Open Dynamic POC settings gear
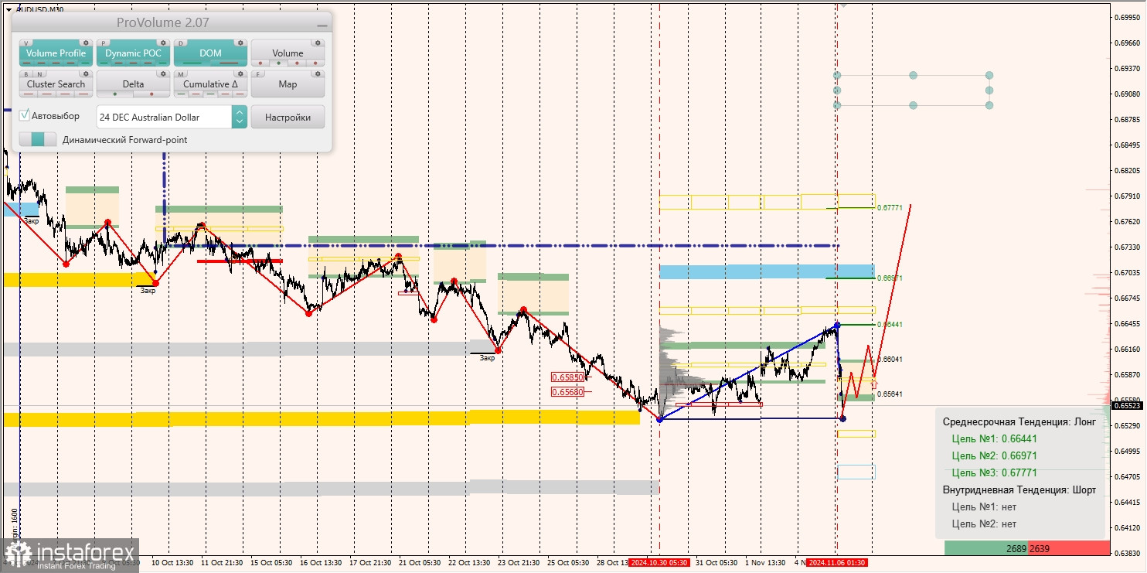The width and height of the screenshot is (1147, 573). coord(163,43)
